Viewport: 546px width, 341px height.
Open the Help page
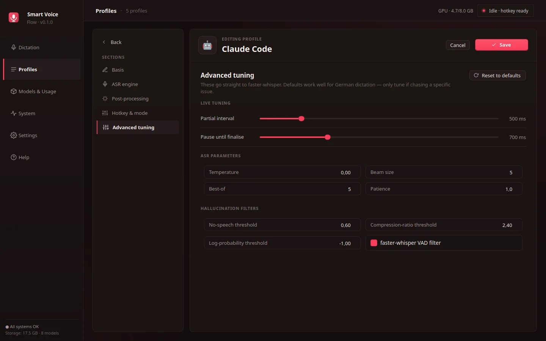pos(42,157)
